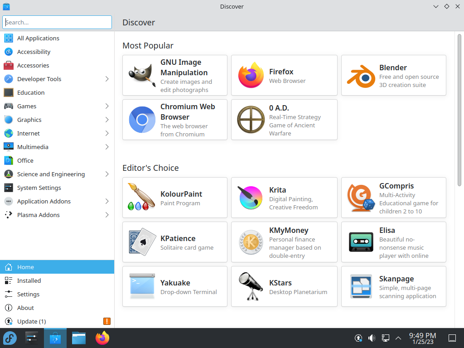Open the Update (1) page
This screenshot has height=348, width=464.
pyautogui.click(x=57, y=321)
